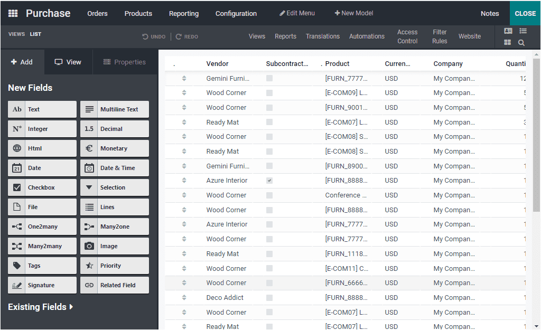The height and width of the screenshot is (330, 541).
Task: Expand the Existing Fields section
Action: click(x=41, y=307)
